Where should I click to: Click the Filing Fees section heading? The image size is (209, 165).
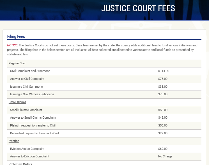point(16,37)
